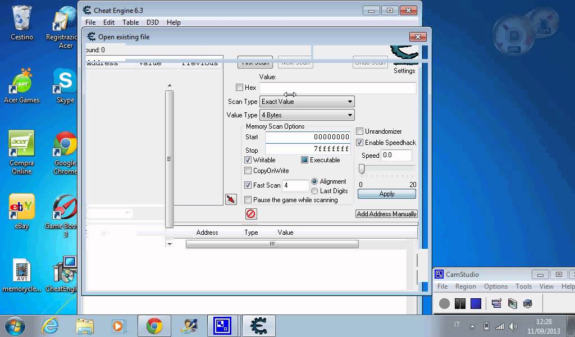Open Windows Start menu orb
This screenshot has width=575, height=337.
15,326
